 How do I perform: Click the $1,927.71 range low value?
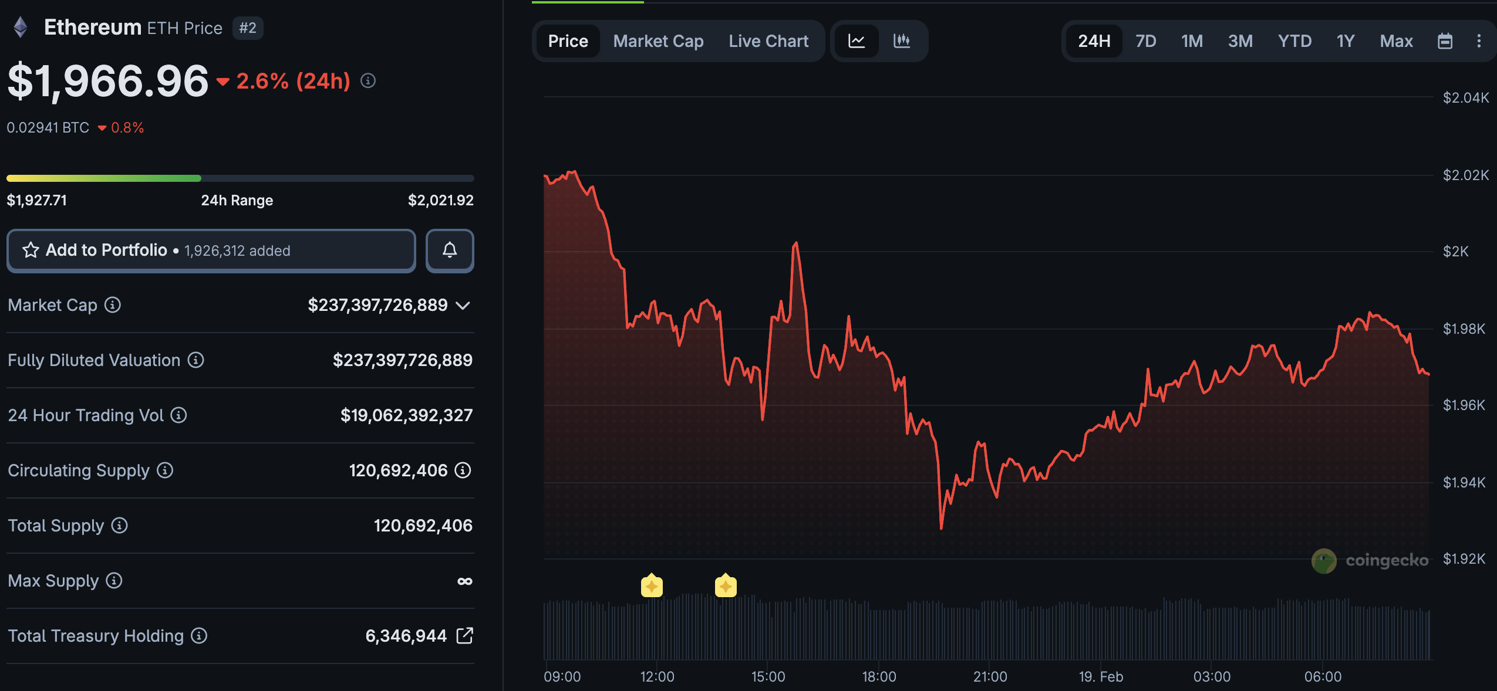pyautogui.click(x=37, y=201)
